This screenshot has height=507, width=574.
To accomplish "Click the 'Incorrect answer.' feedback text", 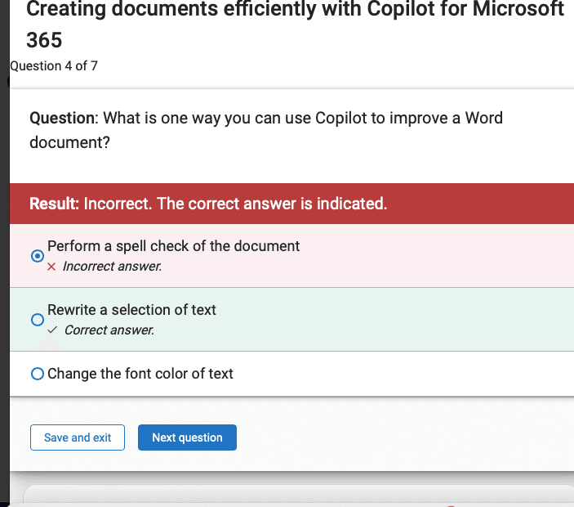I will point(112,267).
